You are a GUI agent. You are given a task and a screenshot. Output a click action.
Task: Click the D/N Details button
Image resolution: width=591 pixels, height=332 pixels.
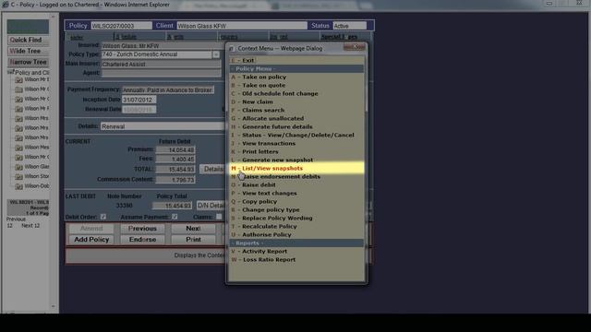point(211,206)
